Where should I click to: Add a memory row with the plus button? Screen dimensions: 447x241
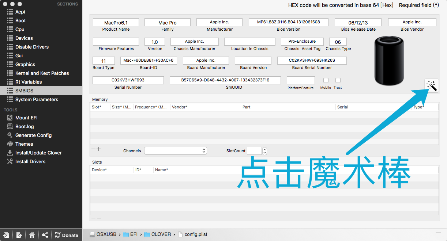[98, 149]
